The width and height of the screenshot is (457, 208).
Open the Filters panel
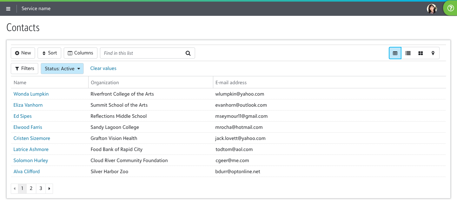pyautogui.click(x=24, y=68)
